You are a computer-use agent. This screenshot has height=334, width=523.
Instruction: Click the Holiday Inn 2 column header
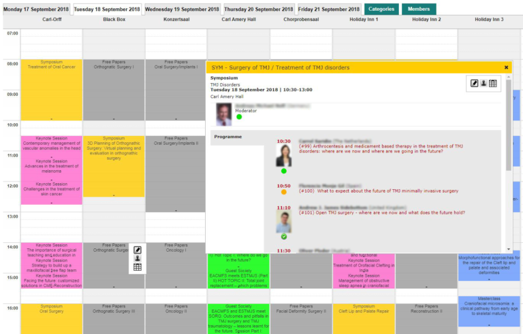pyautogui.click(x=426, y=19)
